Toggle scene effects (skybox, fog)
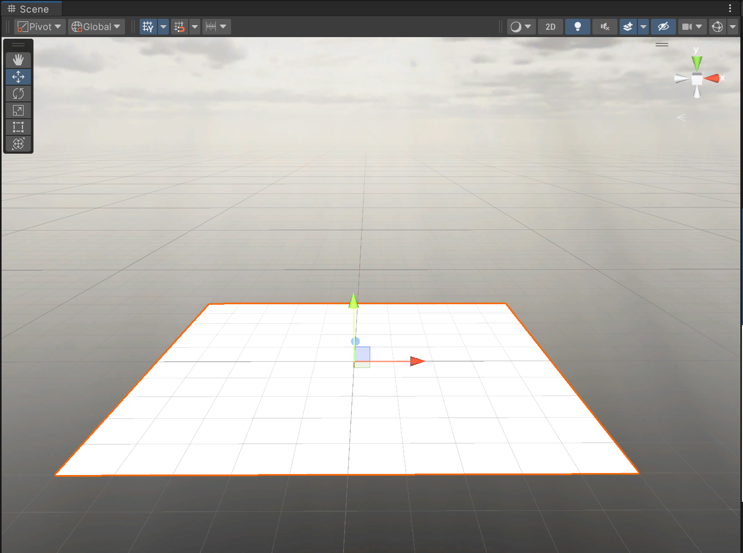743x553 pixels. pos(628,27)
